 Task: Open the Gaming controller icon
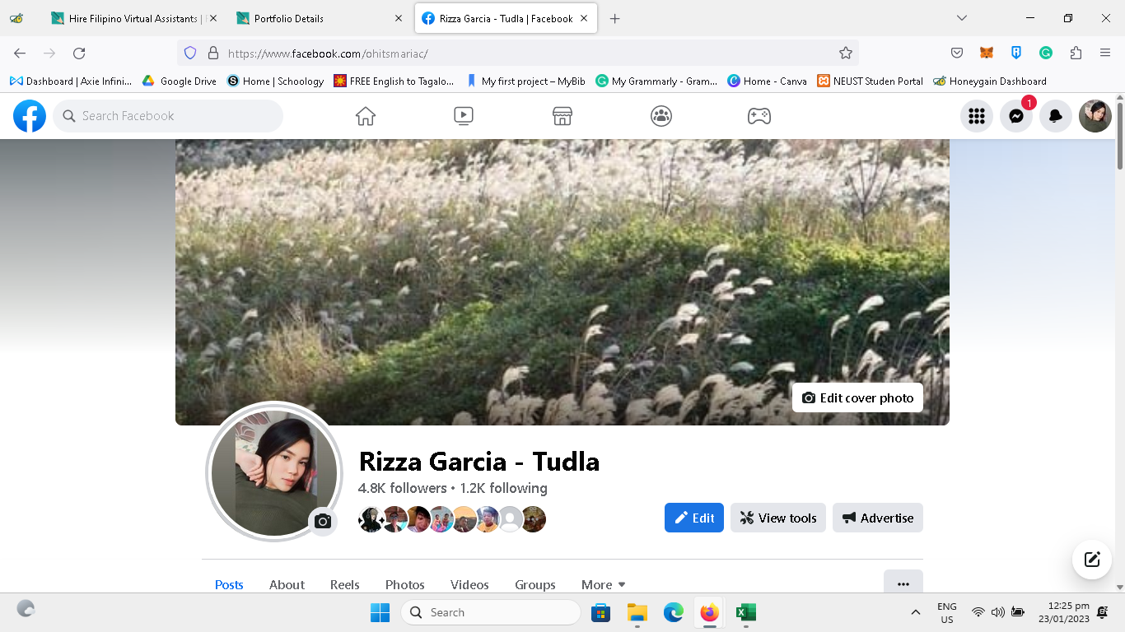click(x=759, y=116)
